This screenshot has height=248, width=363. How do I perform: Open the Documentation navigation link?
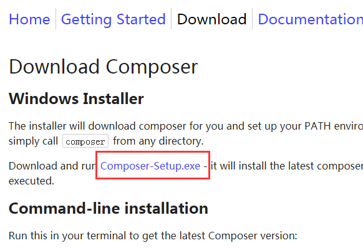310,19
